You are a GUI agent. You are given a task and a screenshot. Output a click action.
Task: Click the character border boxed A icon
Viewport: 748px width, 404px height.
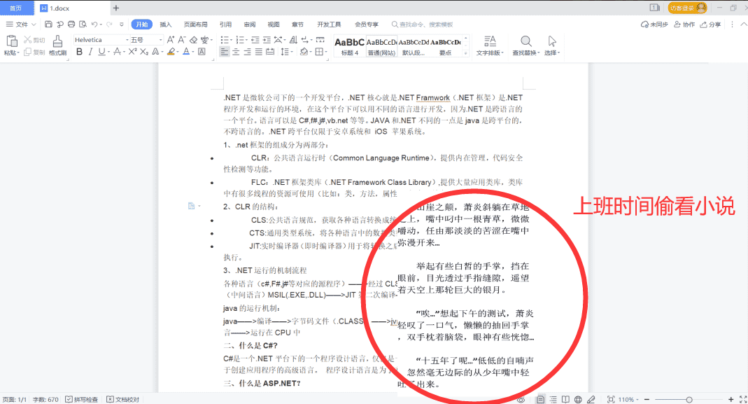(x=202, y=52)
